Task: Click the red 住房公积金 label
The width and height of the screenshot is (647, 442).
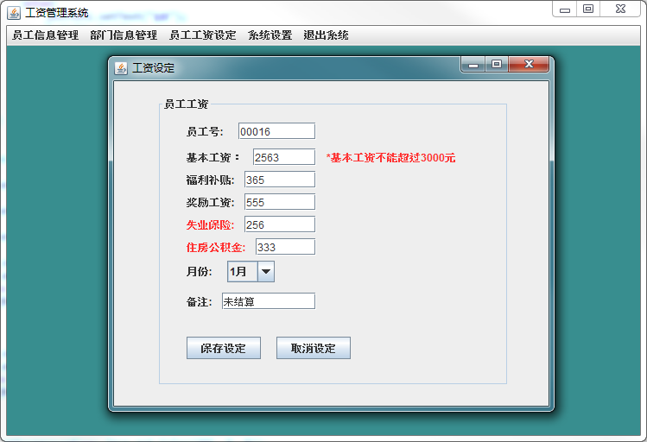Action: click(216, 248)
